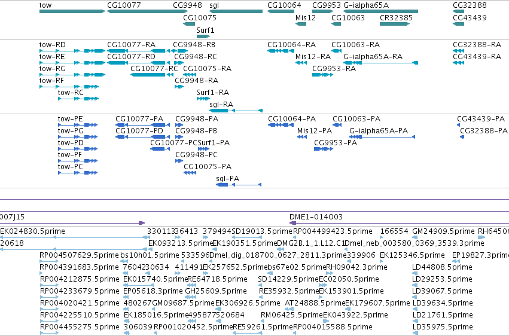
Task: Select the CG10075 gene feature
Action: (189, 24)
